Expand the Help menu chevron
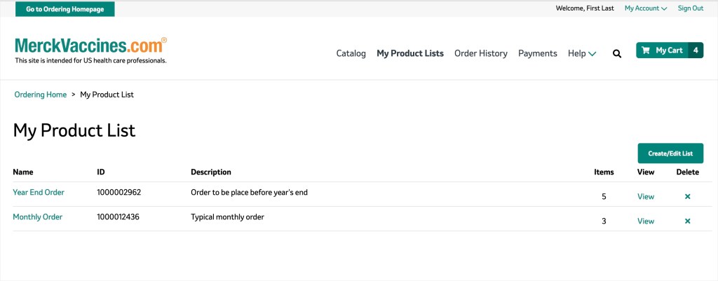 592,54
